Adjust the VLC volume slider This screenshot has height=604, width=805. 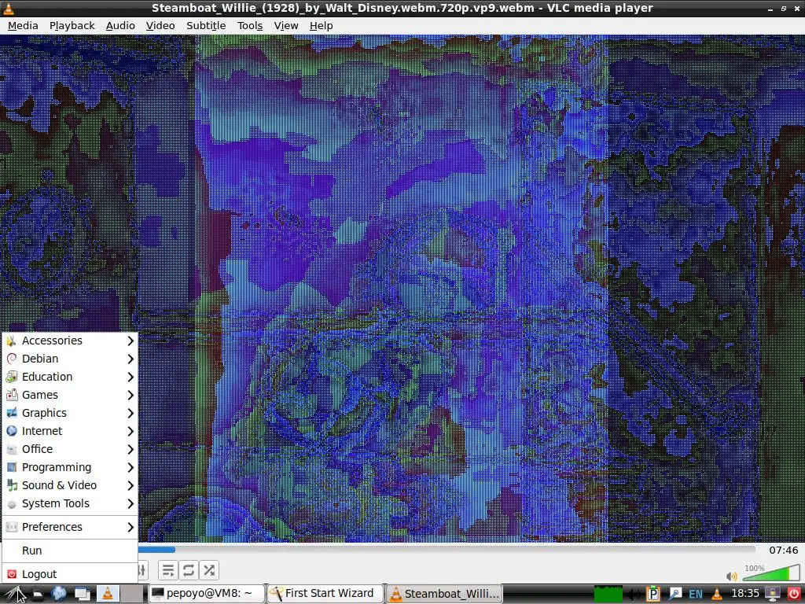[772, 573]
